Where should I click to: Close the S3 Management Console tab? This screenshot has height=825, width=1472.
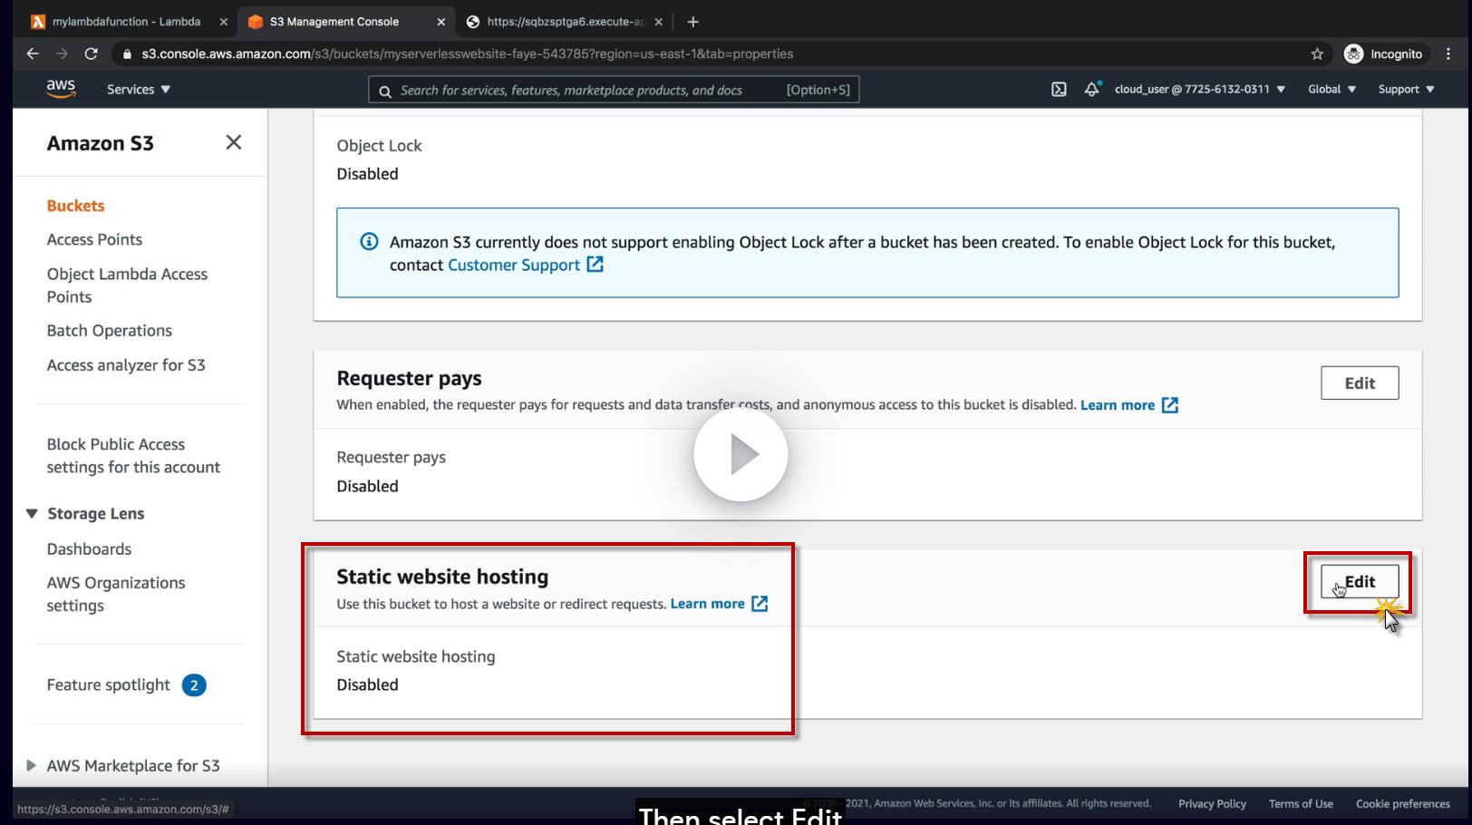point(441,22)
